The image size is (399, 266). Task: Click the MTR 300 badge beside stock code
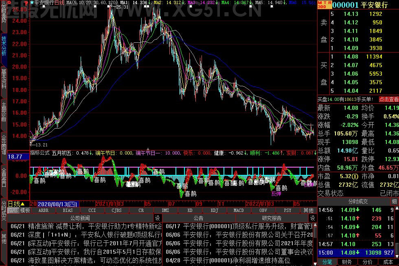[x=325, y=4]
